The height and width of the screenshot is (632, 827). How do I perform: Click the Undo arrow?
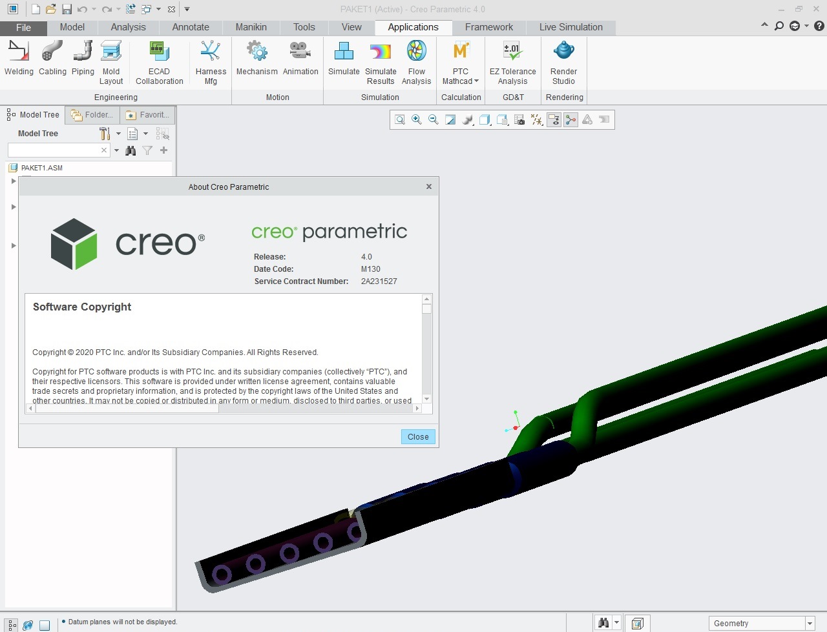82,9
